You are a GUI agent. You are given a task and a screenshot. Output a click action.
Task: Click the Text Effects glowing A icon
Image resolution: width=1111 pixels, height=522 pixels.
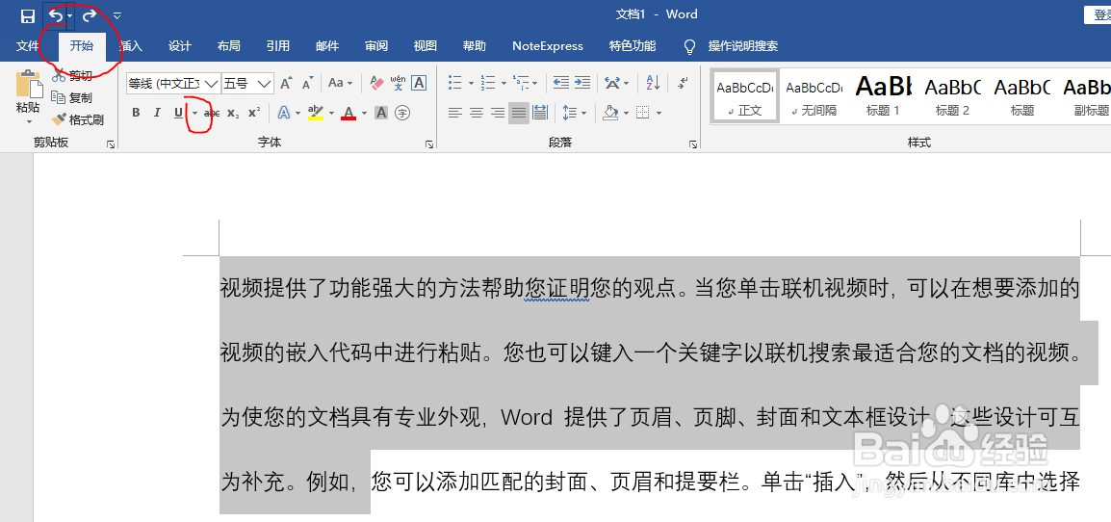point(283,113)
